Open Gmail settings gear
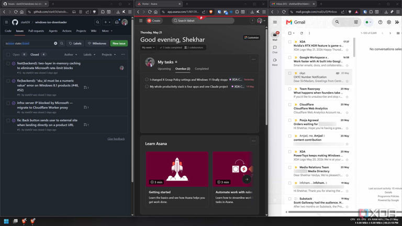Viewport: 402px width, 226px height. click(389, 22)
